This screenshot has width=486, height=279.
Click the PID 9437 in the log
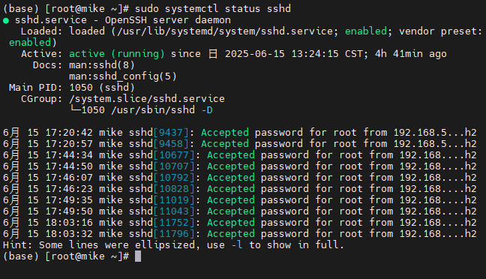(171, 133)
